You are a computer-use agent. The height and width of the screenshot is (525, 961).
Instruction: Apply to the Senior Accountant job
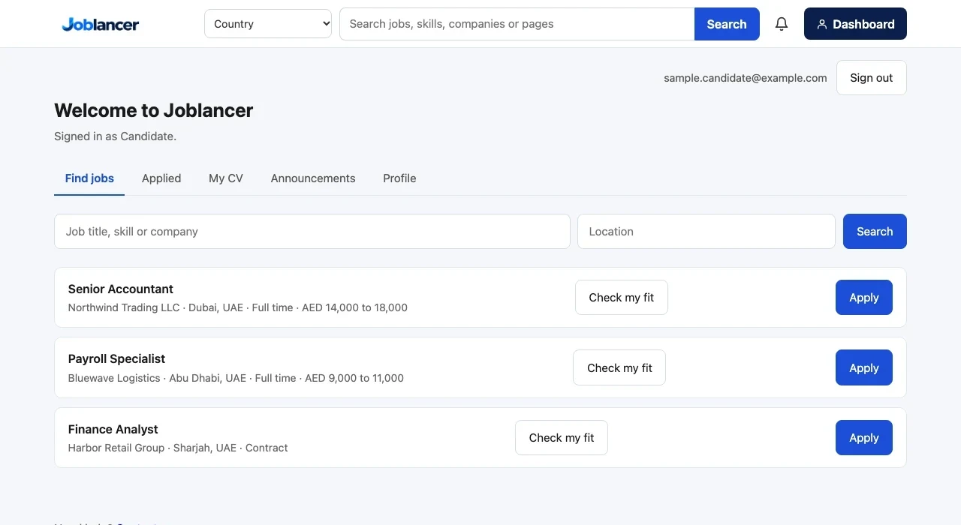[864, 298]
